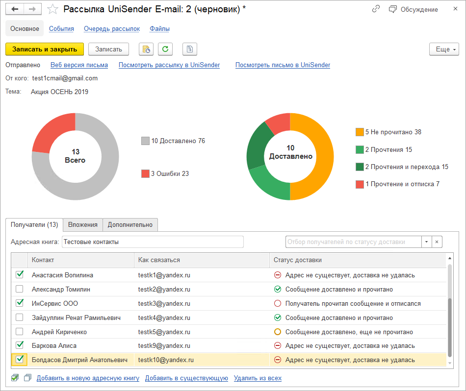Click the Записать button
Screen dimensions: 466x391
tap(108, 49)
